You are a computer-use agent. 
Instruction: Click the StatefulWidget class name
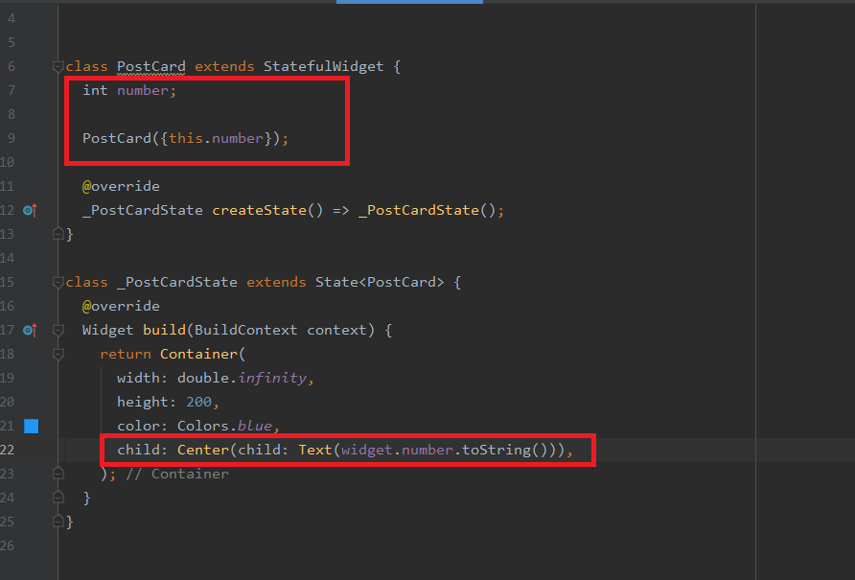click(323, 66)
